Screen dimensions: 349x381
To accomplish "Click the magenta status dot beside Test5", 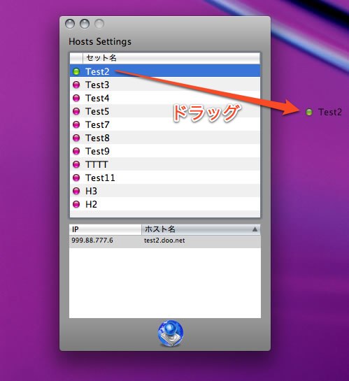I will (76, 111).
